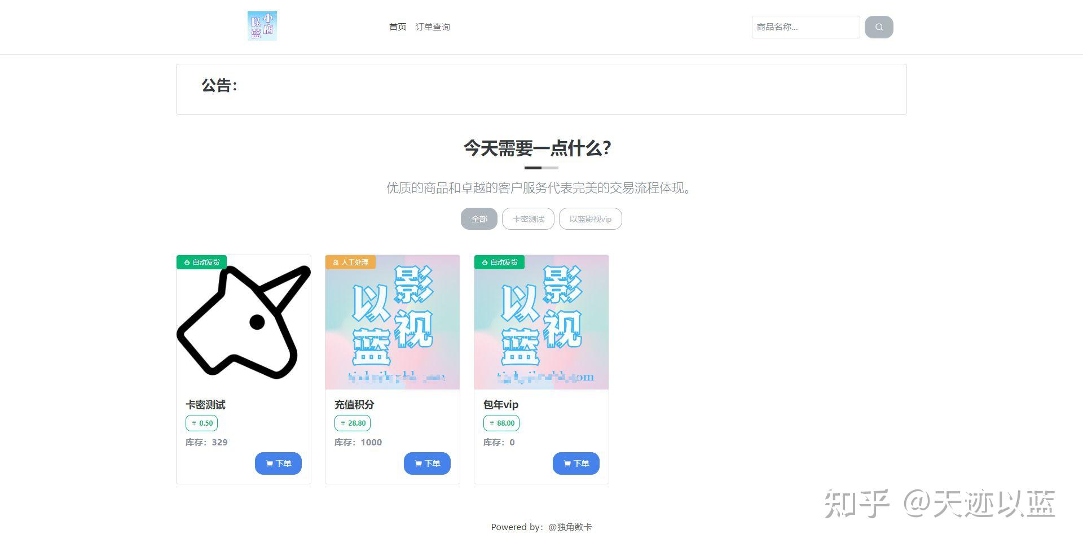Viewport: 1083px width, 547px height.
Task: Click the 自动发货 badge on 卡密测试
Action: (202, 262)
